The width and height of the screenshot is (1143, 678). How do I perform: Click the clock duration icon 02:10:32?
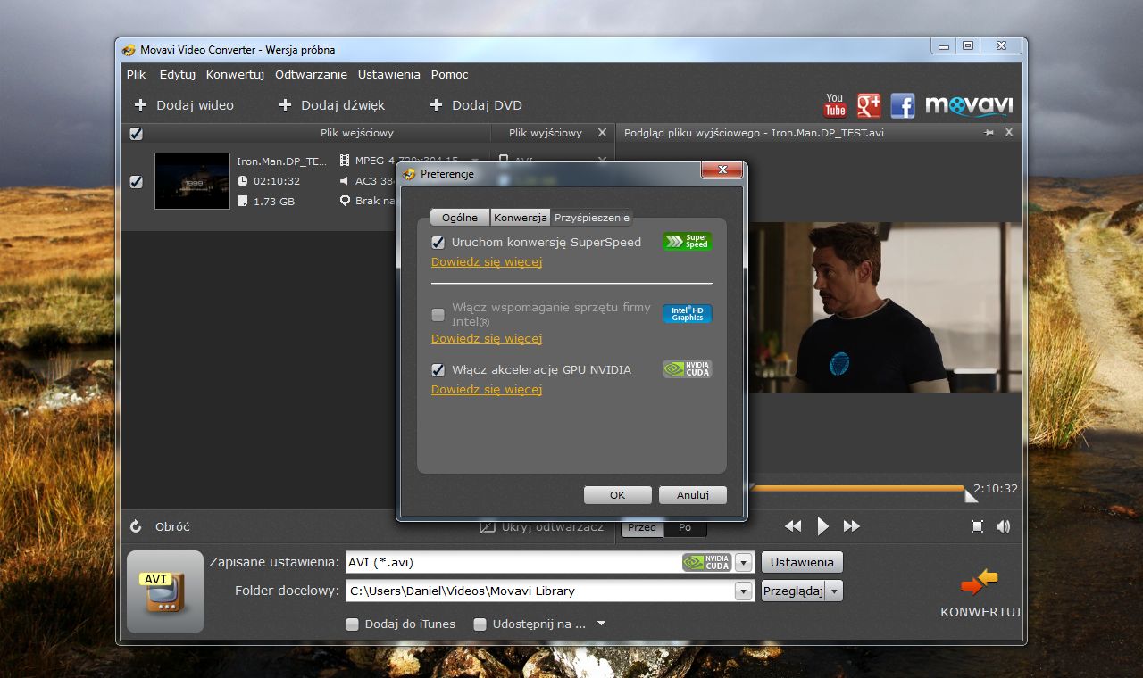coord(243,181)
